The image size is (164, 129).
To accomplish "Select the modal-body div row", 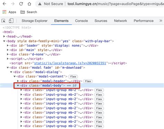I will point(82,85).
